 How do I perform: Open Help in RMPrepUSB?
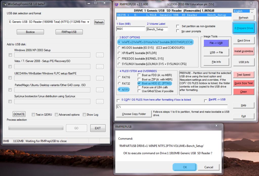(x=244, y=105)
